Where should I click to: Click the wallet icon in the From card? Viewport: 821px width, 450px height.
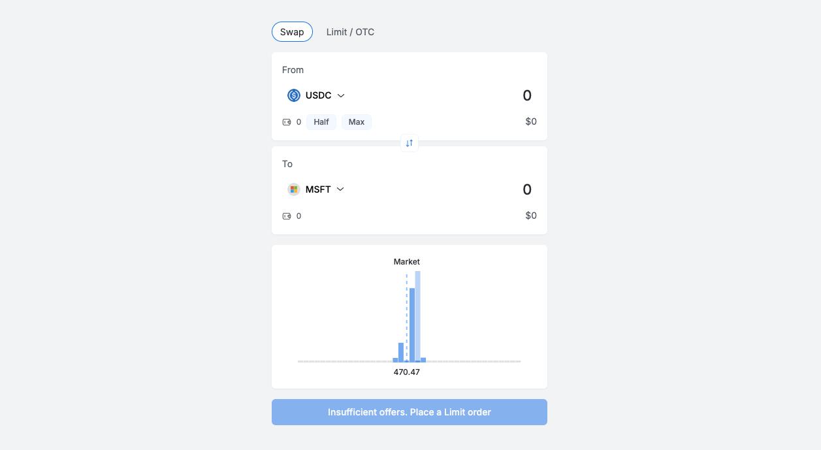pyautogui.click(x=287, y=122)
